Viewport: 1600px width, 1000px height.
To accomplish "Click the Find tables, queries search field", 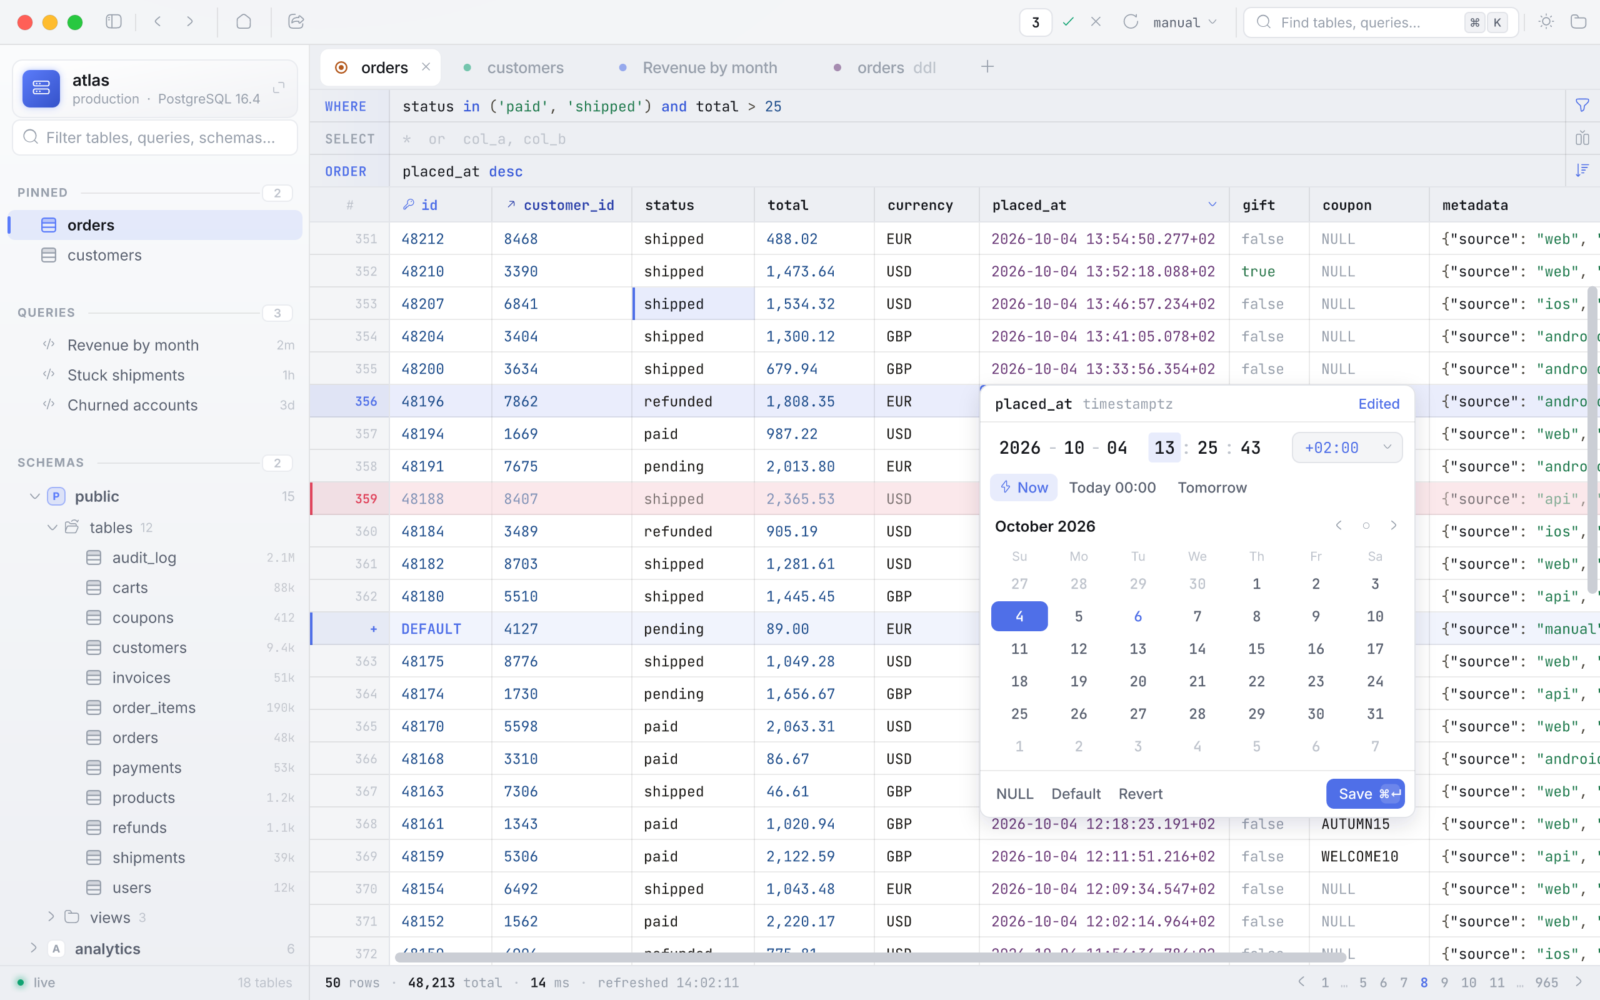I will 1381,22.
